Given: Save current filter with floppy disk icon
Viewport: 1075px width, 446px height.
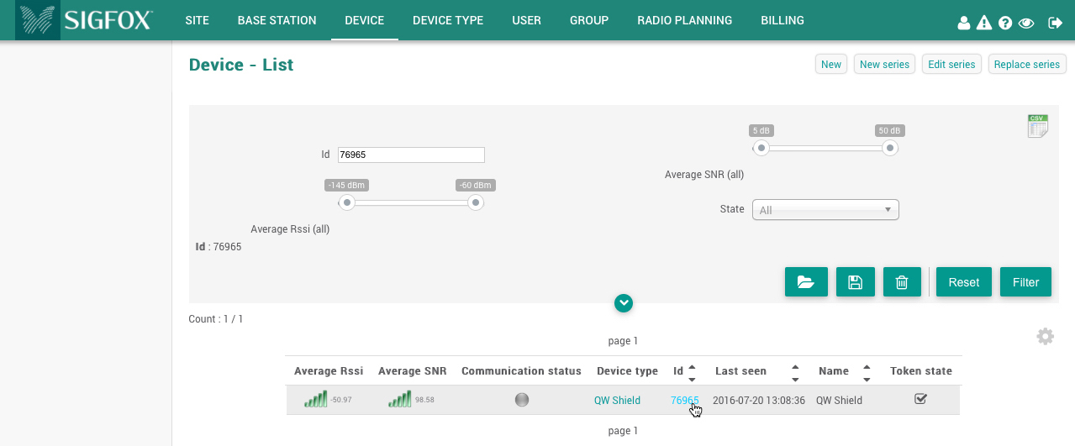Looking at the screenshot, I should (x=856, y=282).
